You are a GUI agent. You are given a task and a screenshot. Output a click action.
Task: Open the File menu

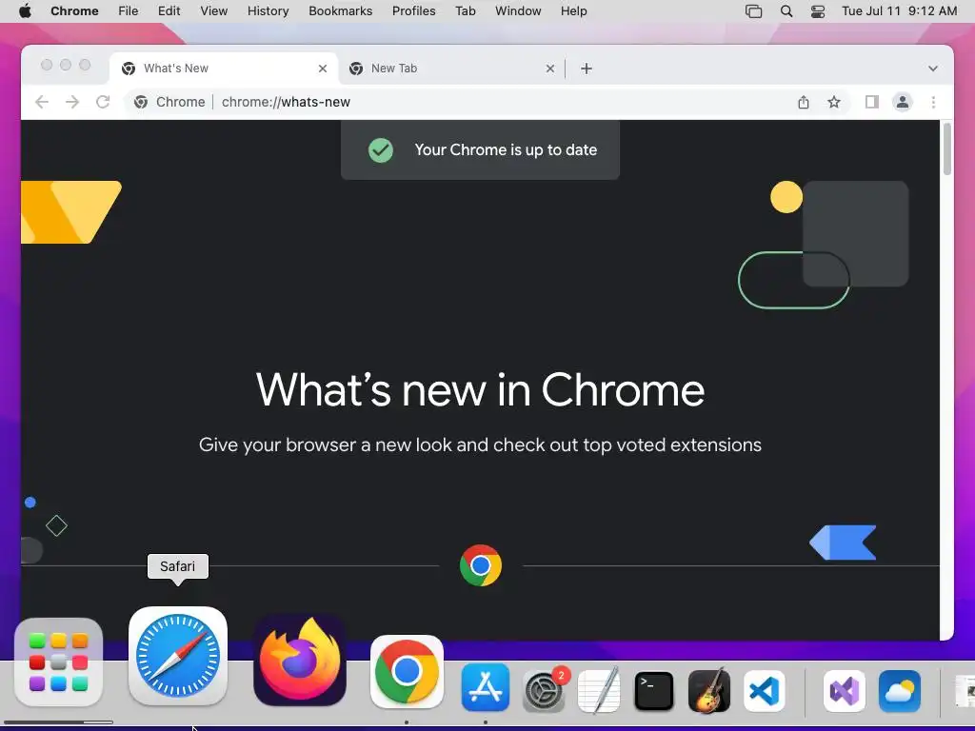tap(129, 11)
